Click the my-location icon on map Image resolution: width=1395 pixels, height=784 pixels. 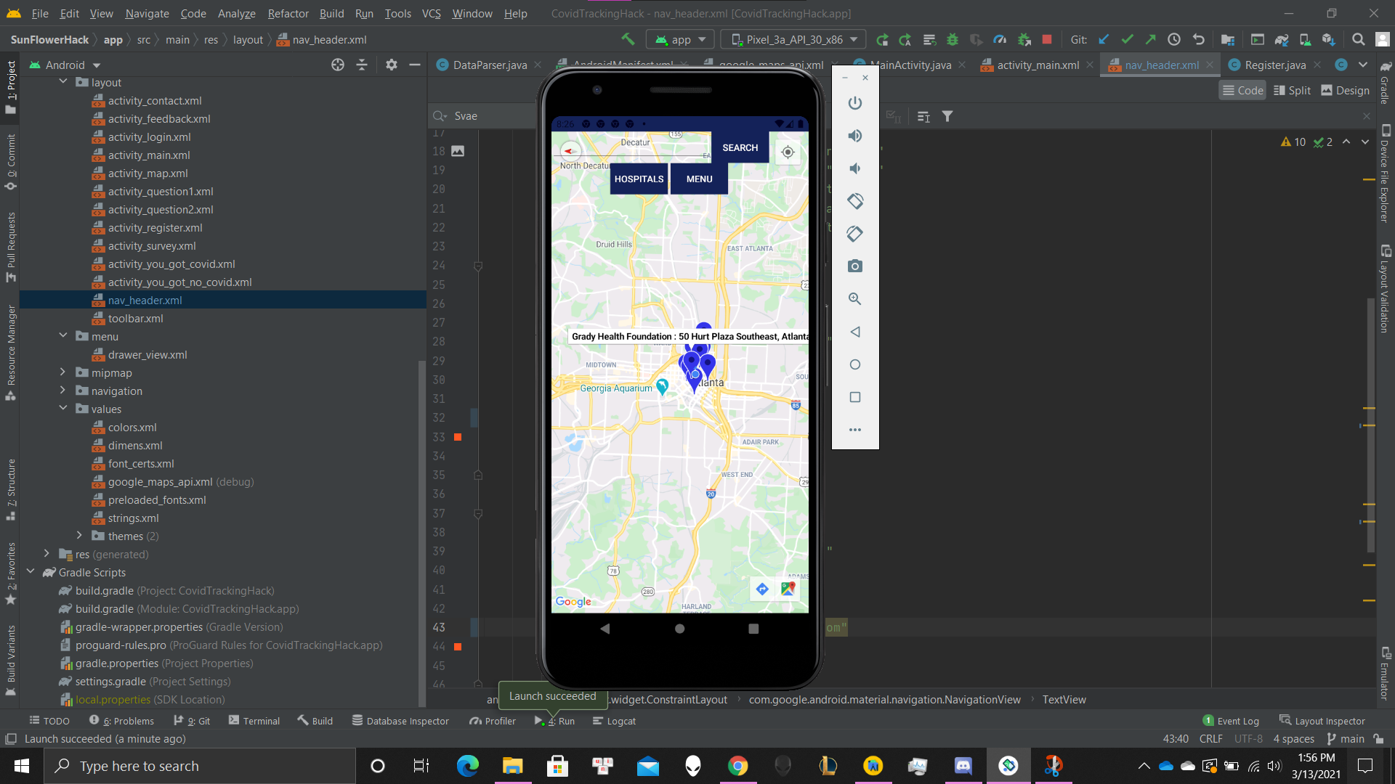(x=788, y=152)
